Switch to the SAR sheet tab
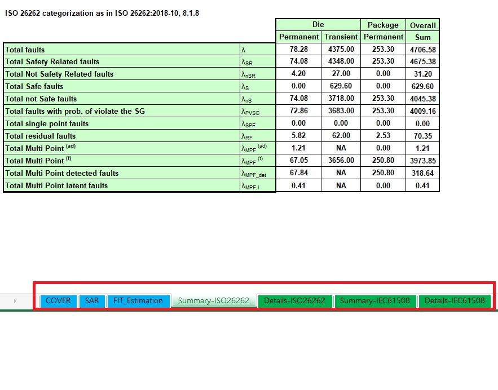Viewport: 498px width, 390px height. [x=91, y=300]
